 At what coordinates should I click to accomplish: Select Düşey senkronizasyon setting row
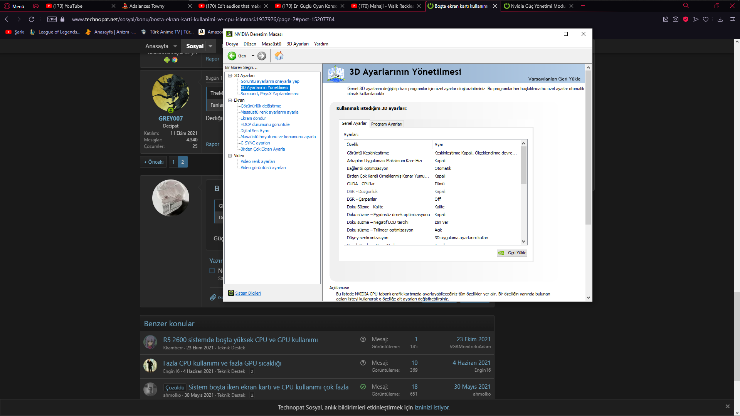tap(432, 238)
